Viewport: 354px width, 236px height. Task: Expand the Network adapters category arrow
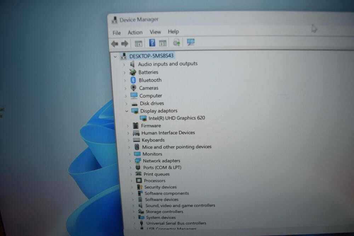(130, 161)
